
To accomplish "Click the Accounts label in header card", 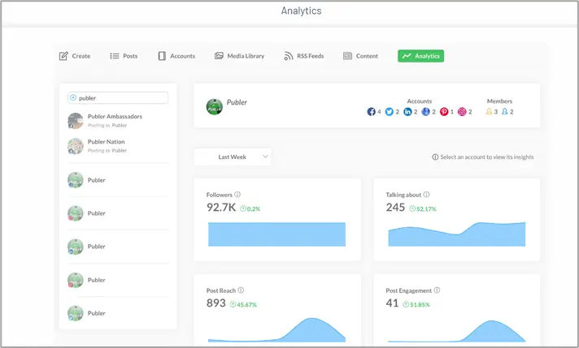I will tap(420, 101).
